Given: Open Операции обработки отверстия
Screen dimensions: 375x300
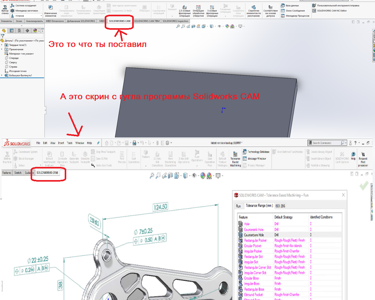Looking at the screenshot, I should [x=198, y=11].
